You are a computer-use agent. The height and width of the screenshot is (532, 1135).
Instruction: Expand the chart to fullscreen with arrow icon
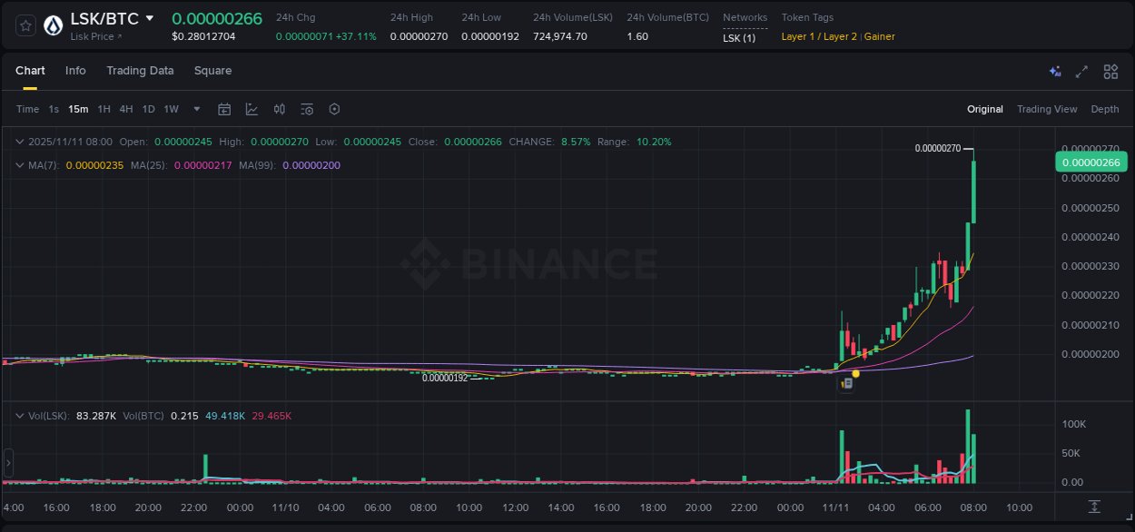[x=1081, y=71]
